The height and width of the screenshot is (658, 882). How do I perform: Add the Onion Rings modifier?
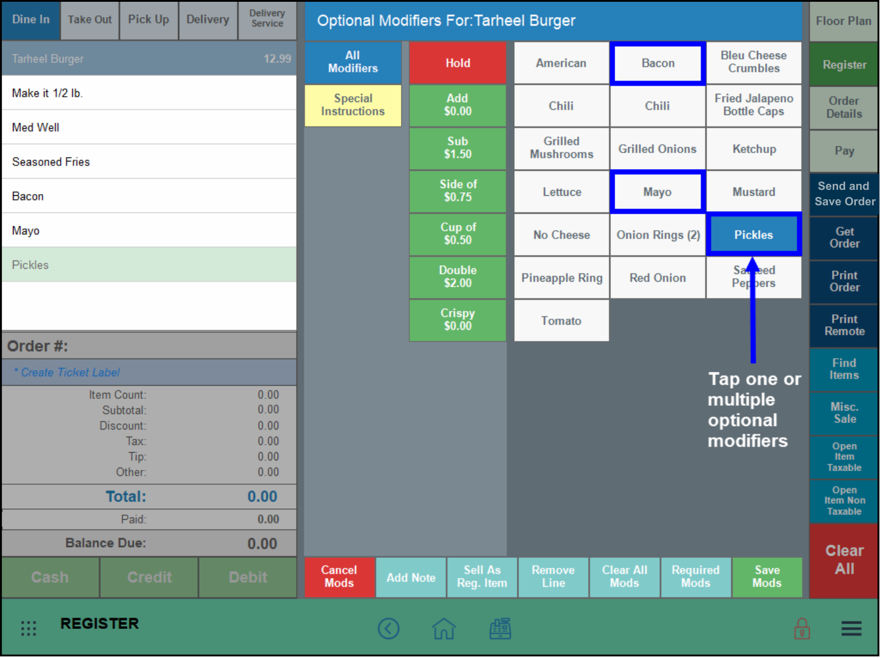657,234
